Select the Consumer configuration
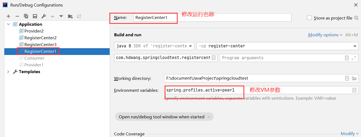This screenshot has height=137, width=361. pyautogui.click(x=34, y=58)
